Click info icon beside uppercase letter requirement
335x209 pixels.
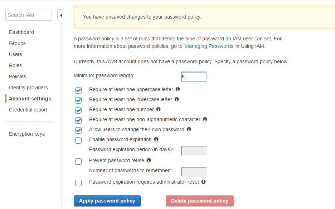[178, 89]
